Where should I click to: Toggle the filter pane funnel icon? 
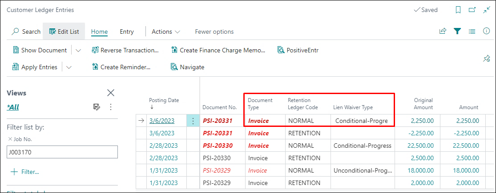[457, 31]
